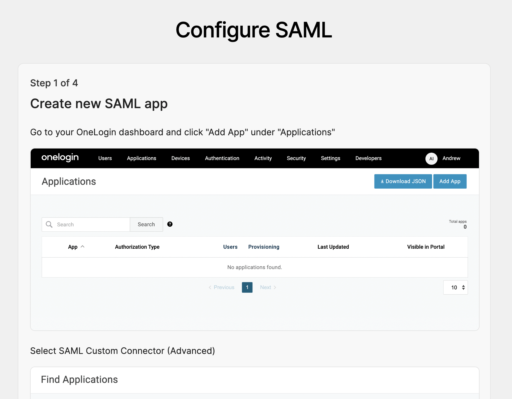Open the apps-per-page dropdown showing 10
Image resolution: width=512 pixels, height=399 pixels.
point(454,287)
